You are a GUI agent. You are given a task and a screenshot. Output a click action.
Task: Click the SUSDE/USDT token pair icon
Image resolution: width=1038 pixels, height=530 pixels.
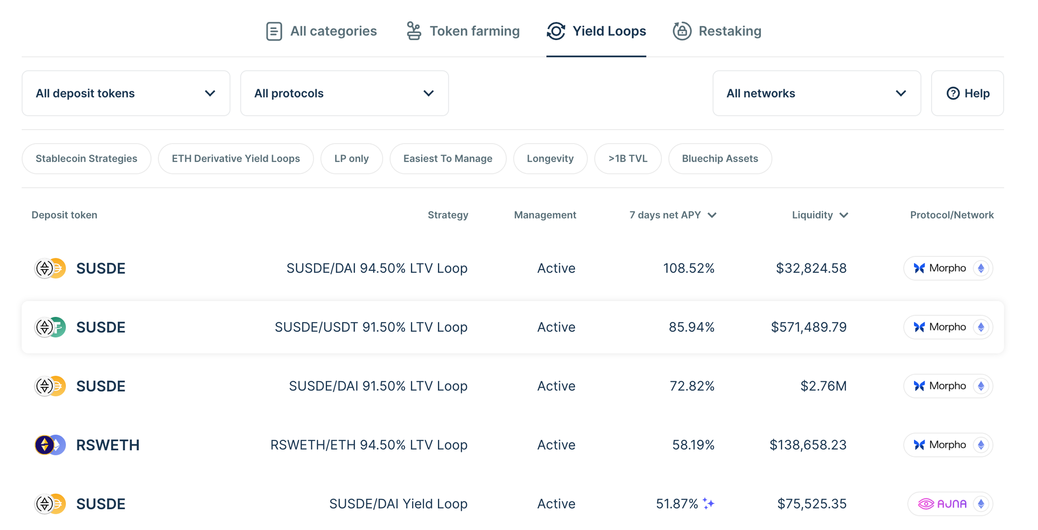(50, 327)
